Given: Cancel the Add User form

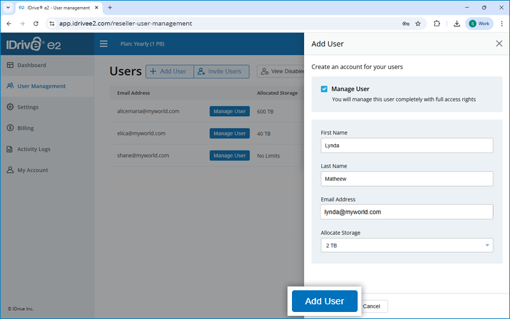Looking at the screenshot, I should (x=371, y=306).
